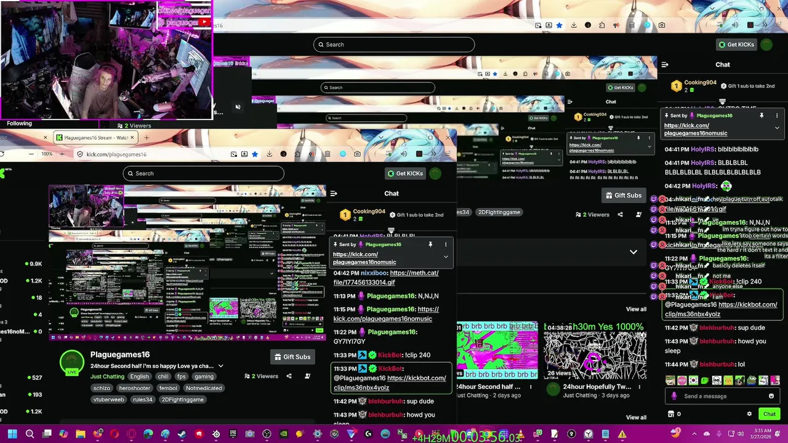The image size is (788, 443).
Task: Open extensions puzzle icon in top browser toolbar
Action: click(x=601, y=25)
